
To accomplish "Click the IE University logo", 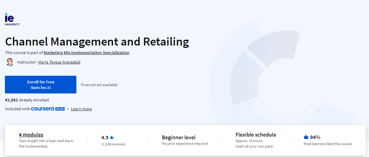I will [12, 19].
